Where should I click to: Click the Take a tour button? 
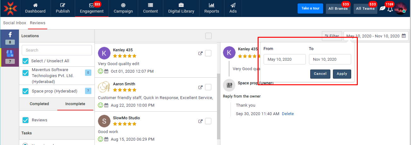310,8
